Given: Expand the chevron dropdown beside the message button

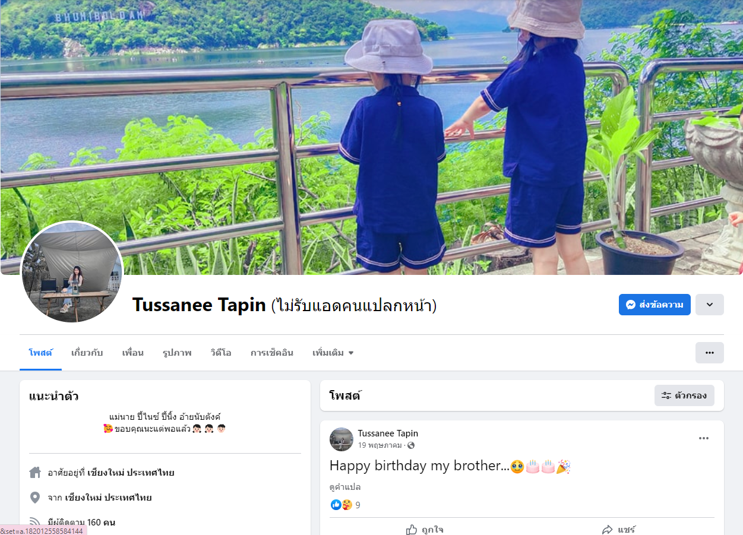Looking at the screenshot, I should pyautogui.click(x=710, y=305).
